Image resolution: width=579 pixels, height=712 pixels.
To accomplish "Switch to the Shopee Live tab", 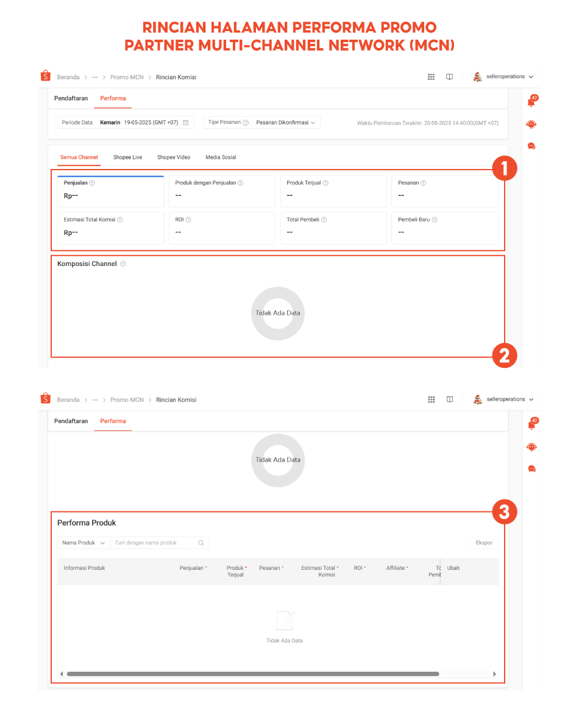I will coord(127,157).
